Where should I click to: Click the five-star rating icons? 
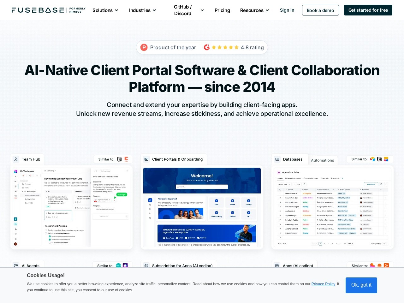[x=225, y=47]
